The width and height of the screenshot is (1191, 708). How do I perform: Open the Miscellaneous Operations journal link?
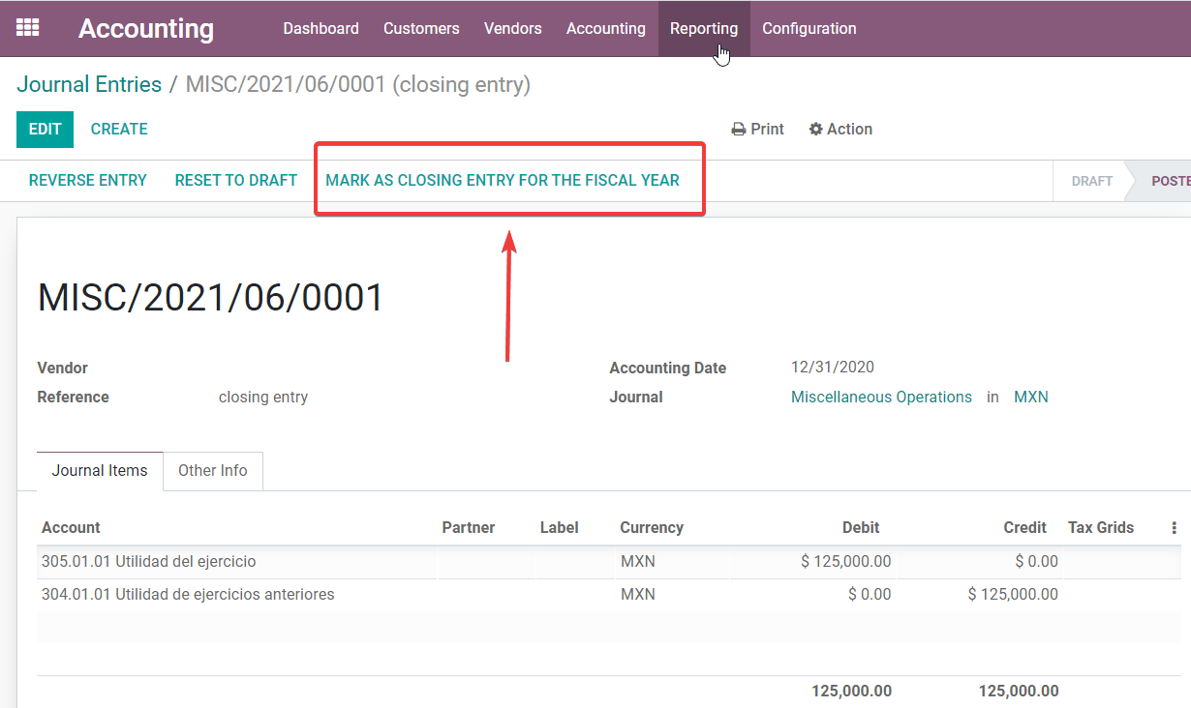(881, 398)
